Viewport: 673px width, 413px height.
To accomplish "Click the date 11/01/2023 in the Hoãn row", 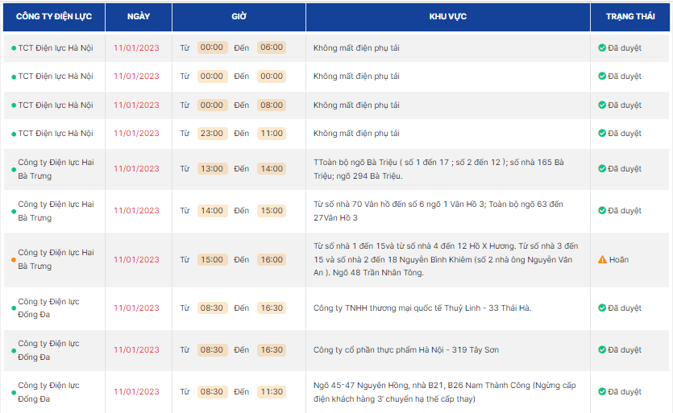I will (136, 260).
